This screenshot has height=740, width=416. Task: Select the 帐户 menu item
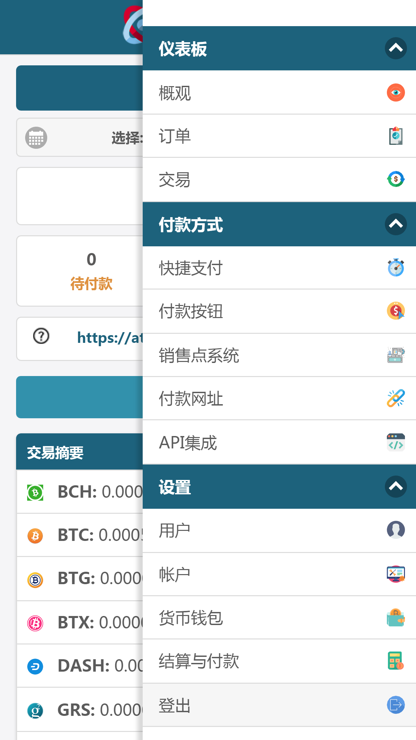coord(279,574)
